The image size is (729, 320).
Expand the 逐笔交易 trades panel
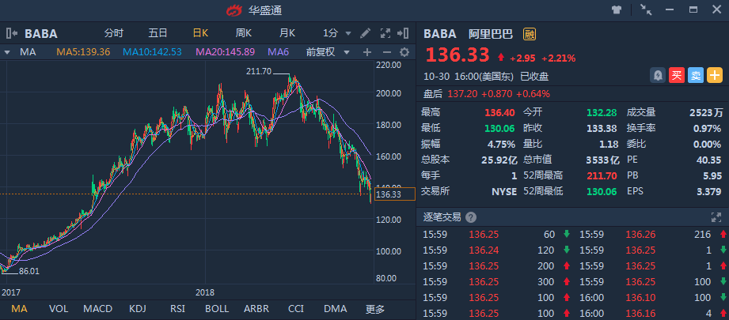(716, 216)
